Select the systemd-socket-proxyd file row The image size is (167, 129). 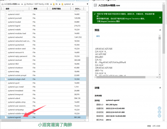click(x=43, y=75)
